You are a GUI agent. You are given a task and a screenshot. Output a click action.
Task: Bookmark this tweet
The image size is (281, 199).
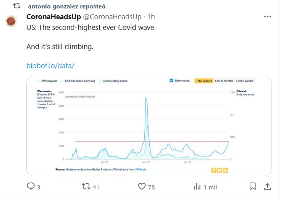[252, 186]
